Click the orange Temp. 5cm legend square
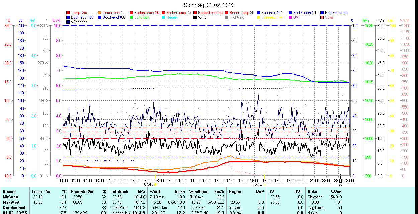The height and width of the screenshot is (214, 418). (x=100, y=13)
